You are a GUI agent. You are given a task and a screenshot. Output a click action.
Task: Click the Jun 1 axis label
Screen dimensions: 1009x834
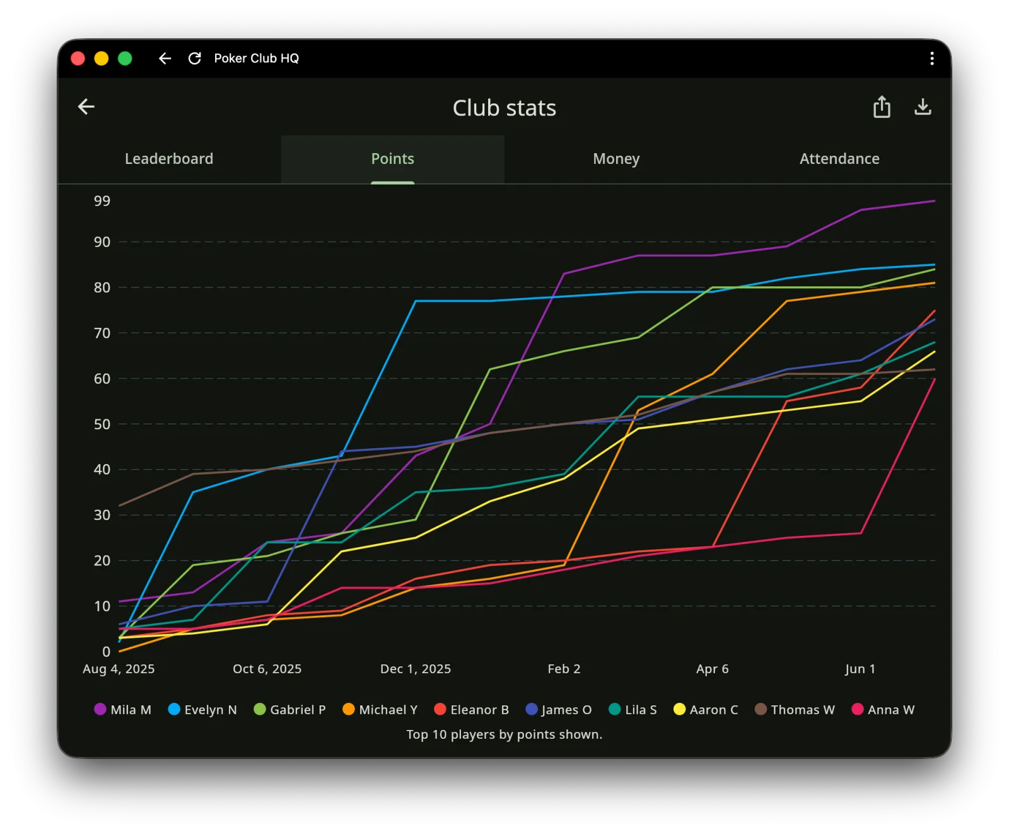[x=860, y=669]
